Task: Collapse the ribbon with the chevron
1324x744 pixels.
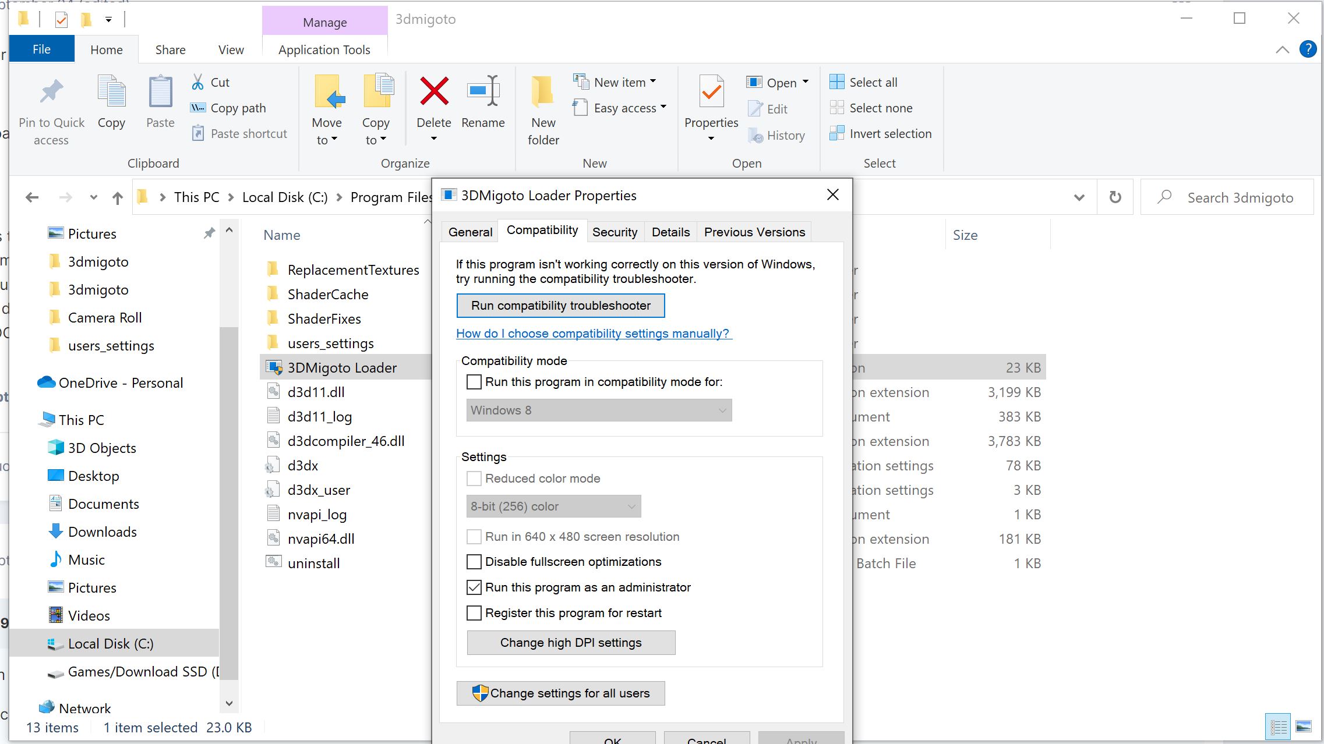Action: point(1282,49)
